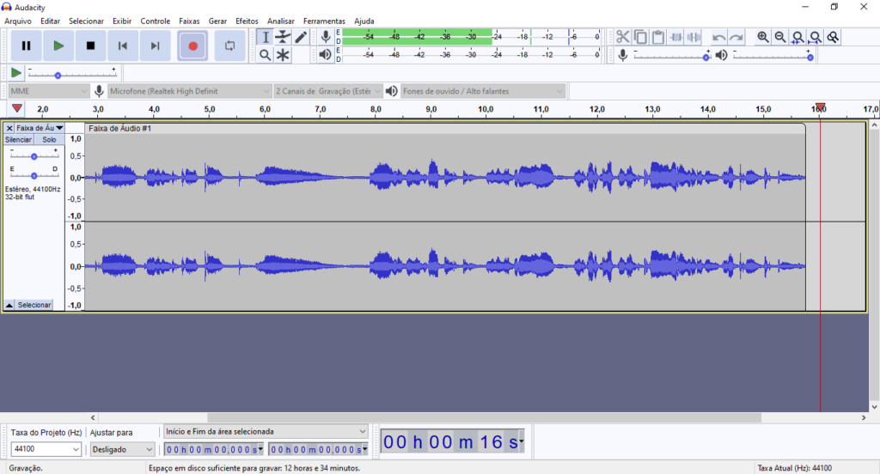Mute the track with Silenciar button
Screen dimensions: 880x474
[18, 139]
